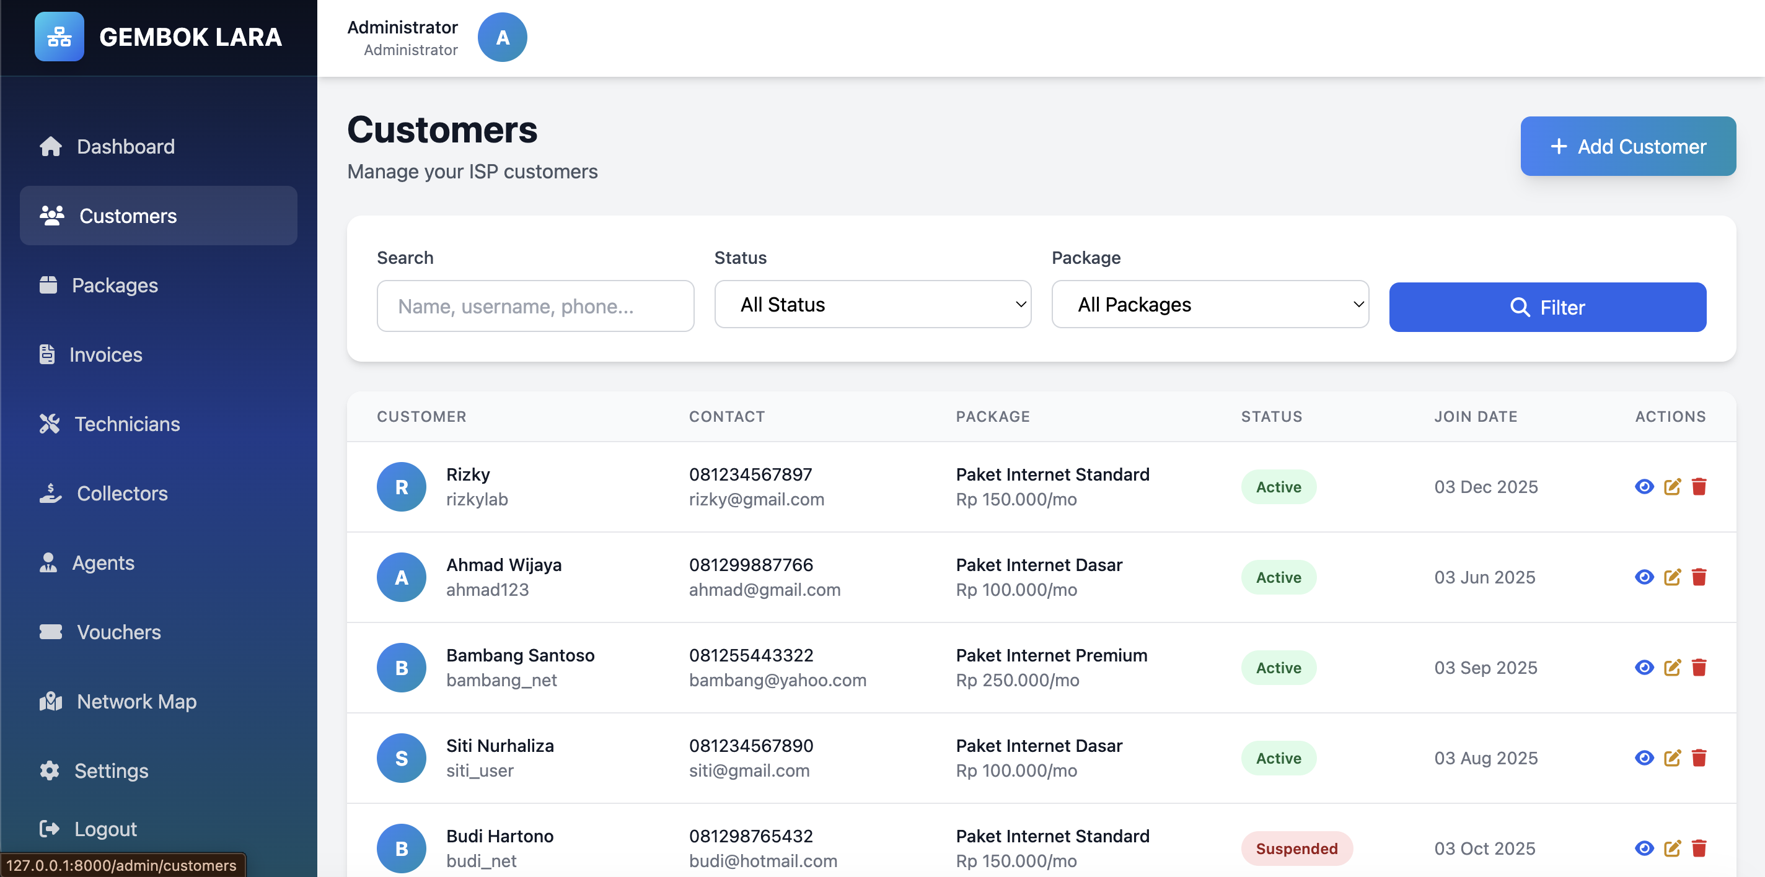Open the Administrator user menu
Screen dimensions: 1765x877
coord(403,38)
